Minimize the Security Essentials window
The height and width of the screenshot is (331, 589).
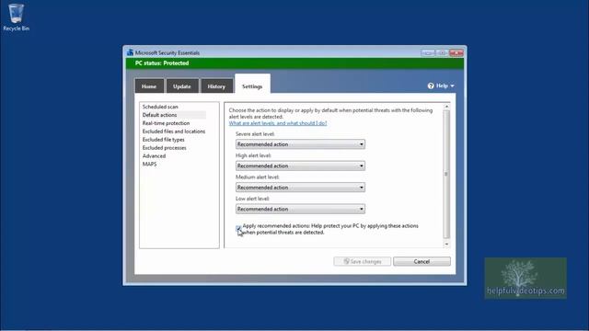click(428, 53)
